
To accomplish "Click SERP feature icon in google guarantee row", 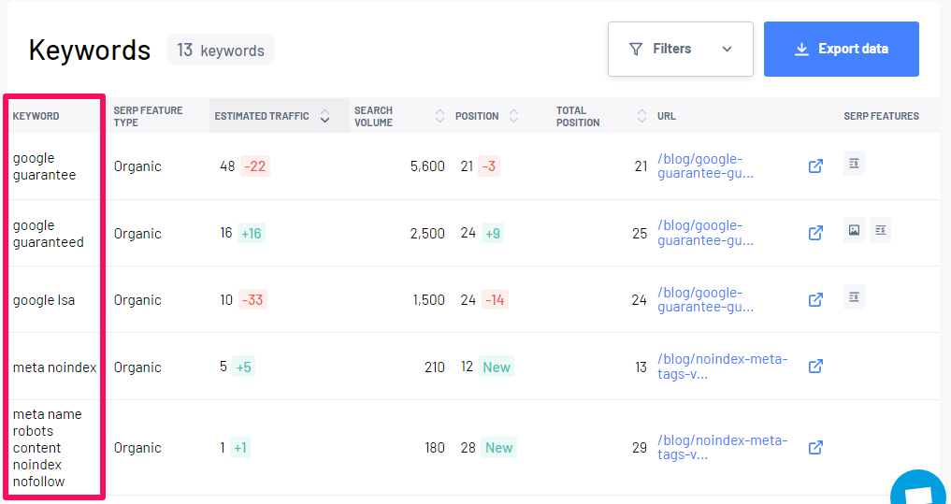I will tap(854, 163).
